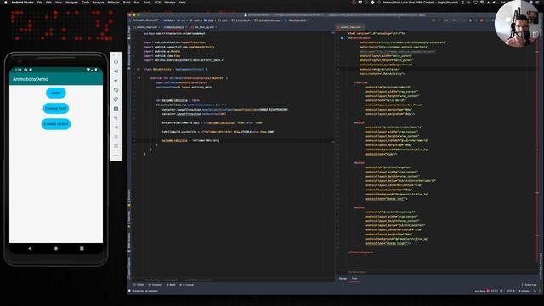Click the red Stop icon in Android Studio toolbar
Image resolution: width=544 pixels, height=306 pixels.
482,20
